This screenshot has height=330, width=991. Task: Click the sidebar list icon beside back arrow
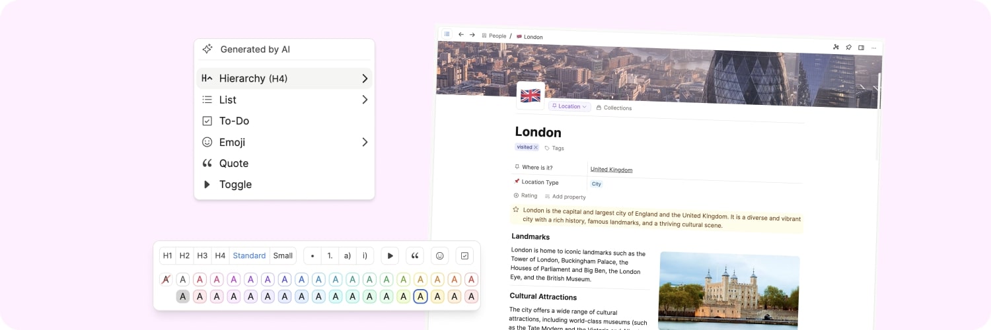[x=447, y=34]
